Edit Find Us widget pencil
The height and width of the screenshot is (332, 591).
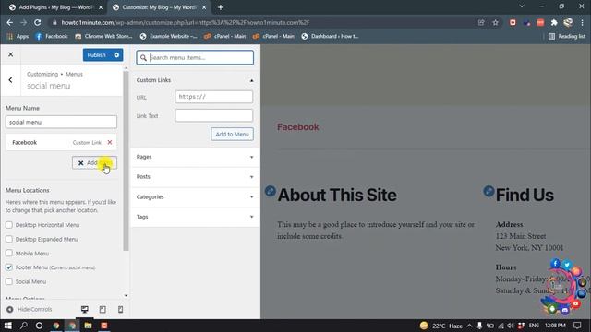(x=488, y=191)
